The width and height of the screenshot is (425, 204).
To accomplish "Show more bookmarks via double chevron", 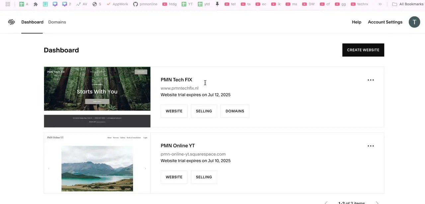I will [x=380, y=4].
